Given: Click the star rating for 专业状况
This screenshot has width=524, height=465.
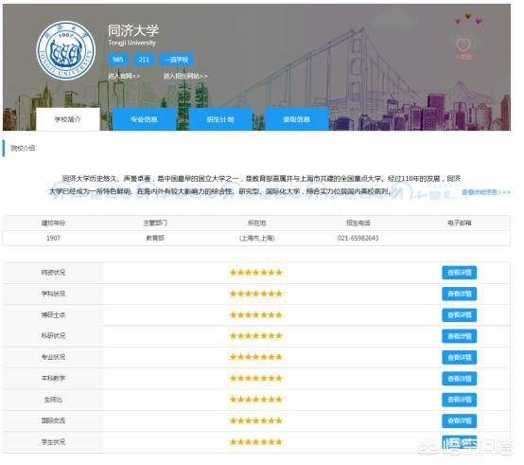Looking at the screenshot, I should (x=256, y=357).
